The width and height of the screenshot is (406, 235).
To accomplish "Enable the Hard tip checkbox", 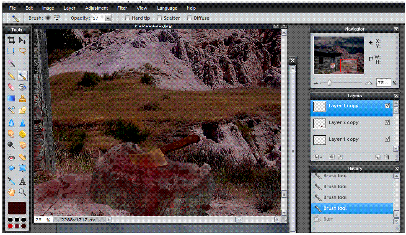I will [128, 18].
